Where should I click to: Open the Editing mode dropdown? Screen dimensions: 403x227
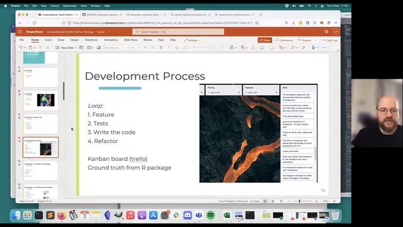pyautogui.click(x=192, y=40)
